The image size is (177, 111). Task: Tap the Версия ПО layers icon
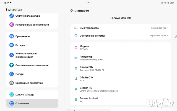(76, 89)
